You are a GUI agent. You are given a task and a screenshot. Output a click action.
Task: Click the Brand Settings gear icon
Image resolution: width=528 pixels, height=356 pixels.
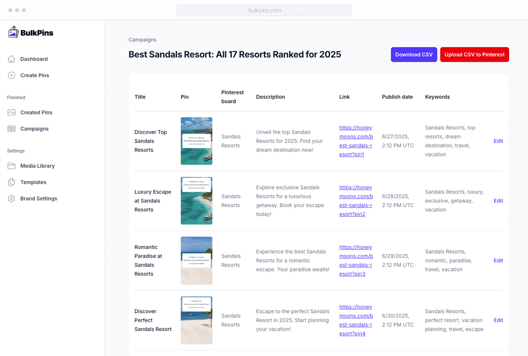click(11, 198)
